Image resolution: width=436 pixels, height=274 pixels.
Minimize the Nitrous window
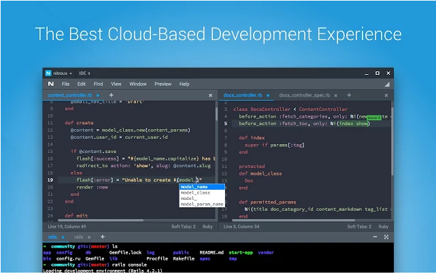tap(367, 73)
